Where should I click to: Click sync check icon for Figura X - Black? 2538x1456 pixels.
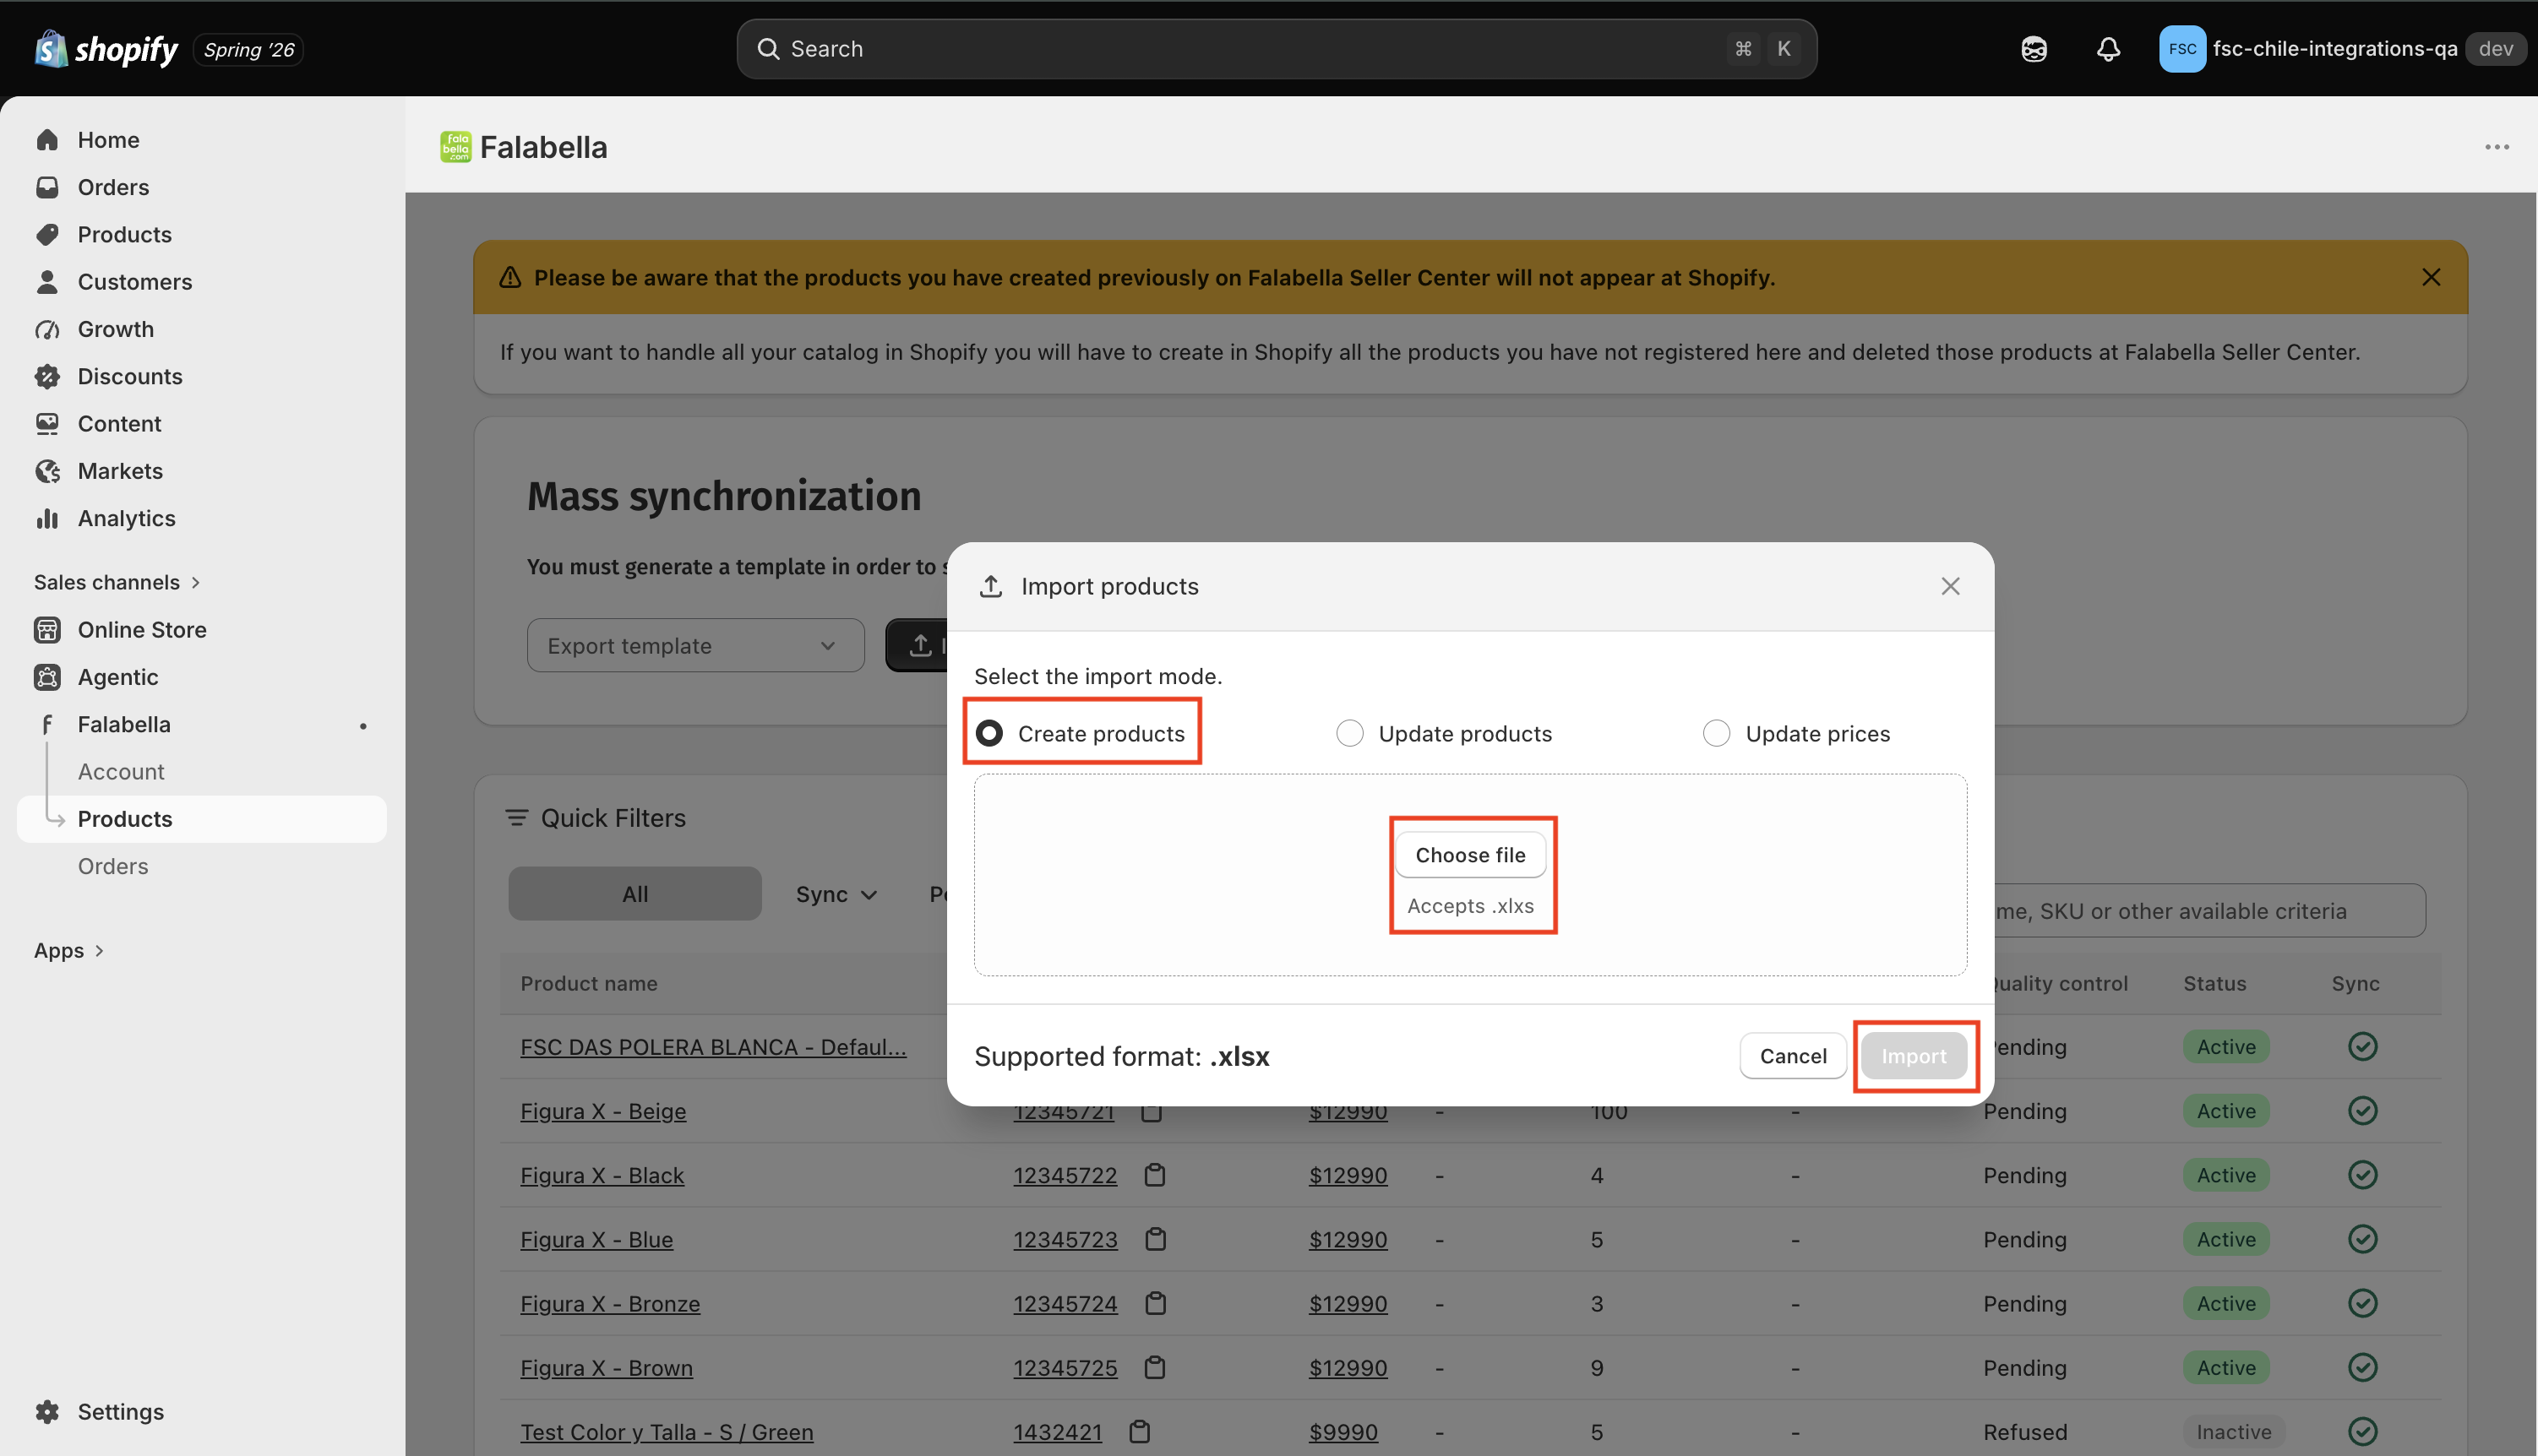point(2362,1174)
